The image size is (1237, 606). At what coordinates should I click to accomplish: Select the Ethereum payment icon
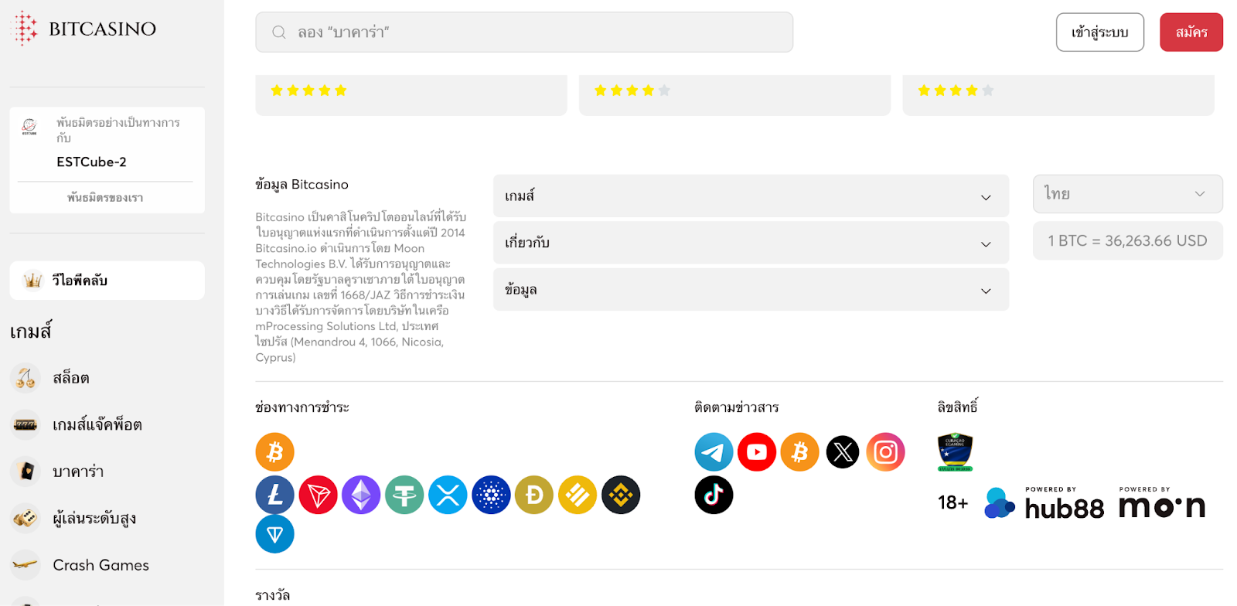click(361, 495)
